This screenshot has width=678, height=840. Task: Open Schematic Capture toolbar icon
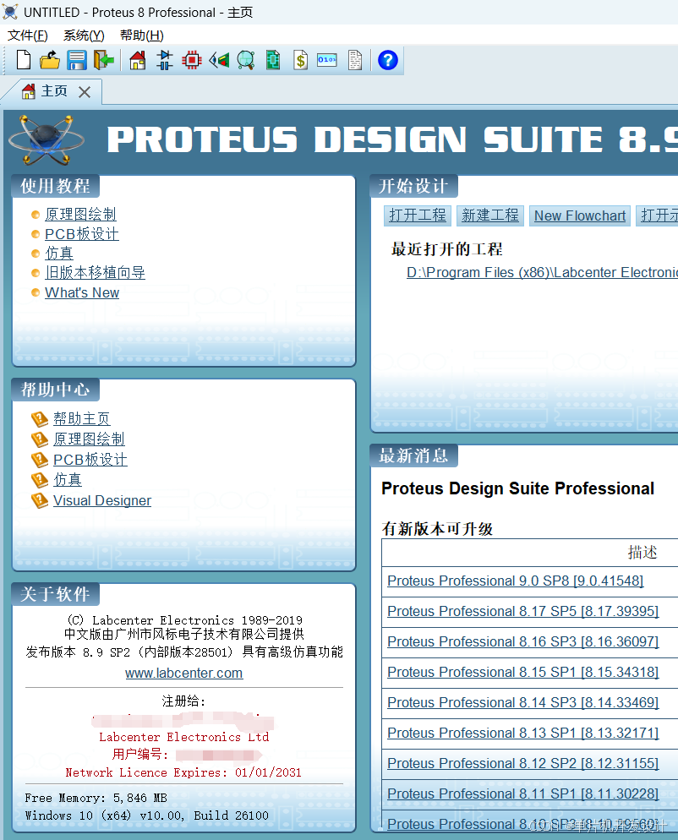pos(165,60)
